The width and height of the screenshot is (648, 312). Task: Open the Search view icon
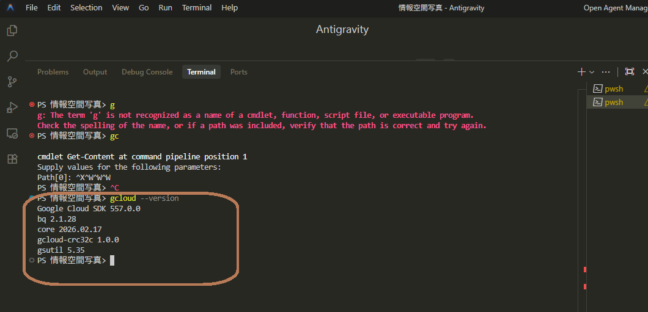point(12,56)
